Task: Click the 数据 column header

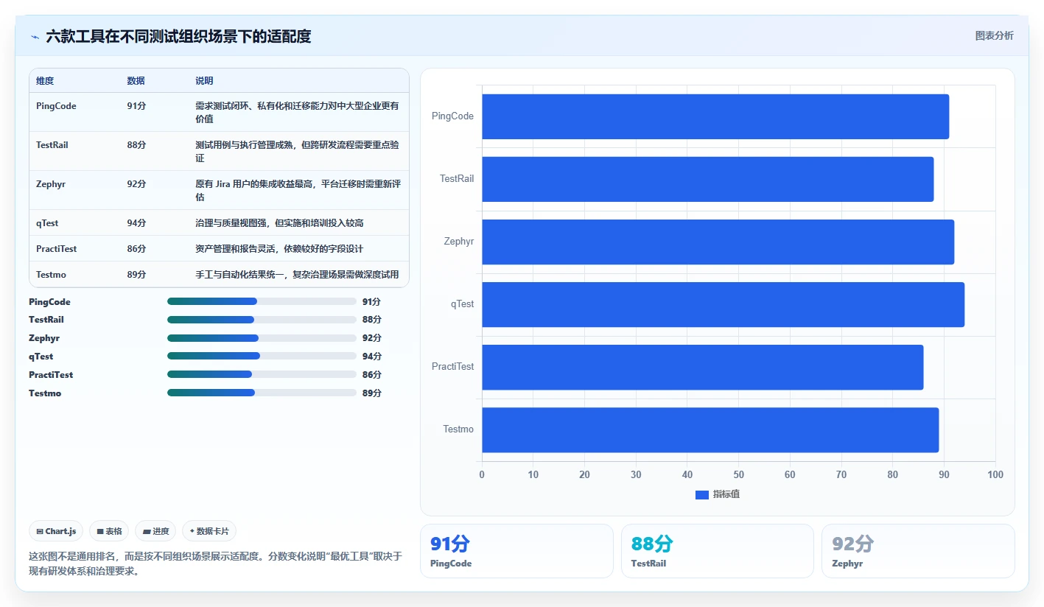Action: [x=136, y=81]
